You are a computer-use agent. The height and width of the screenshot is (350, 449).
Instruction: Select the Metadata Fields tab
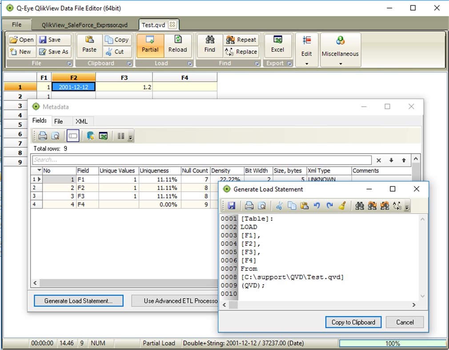(40, 121)
